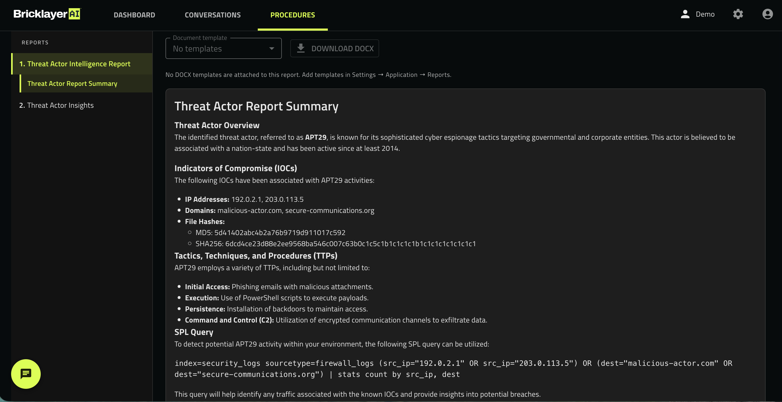Open the No templates combo box
Image resolution: width=782 pixels, height=402 pixels.
223,48
